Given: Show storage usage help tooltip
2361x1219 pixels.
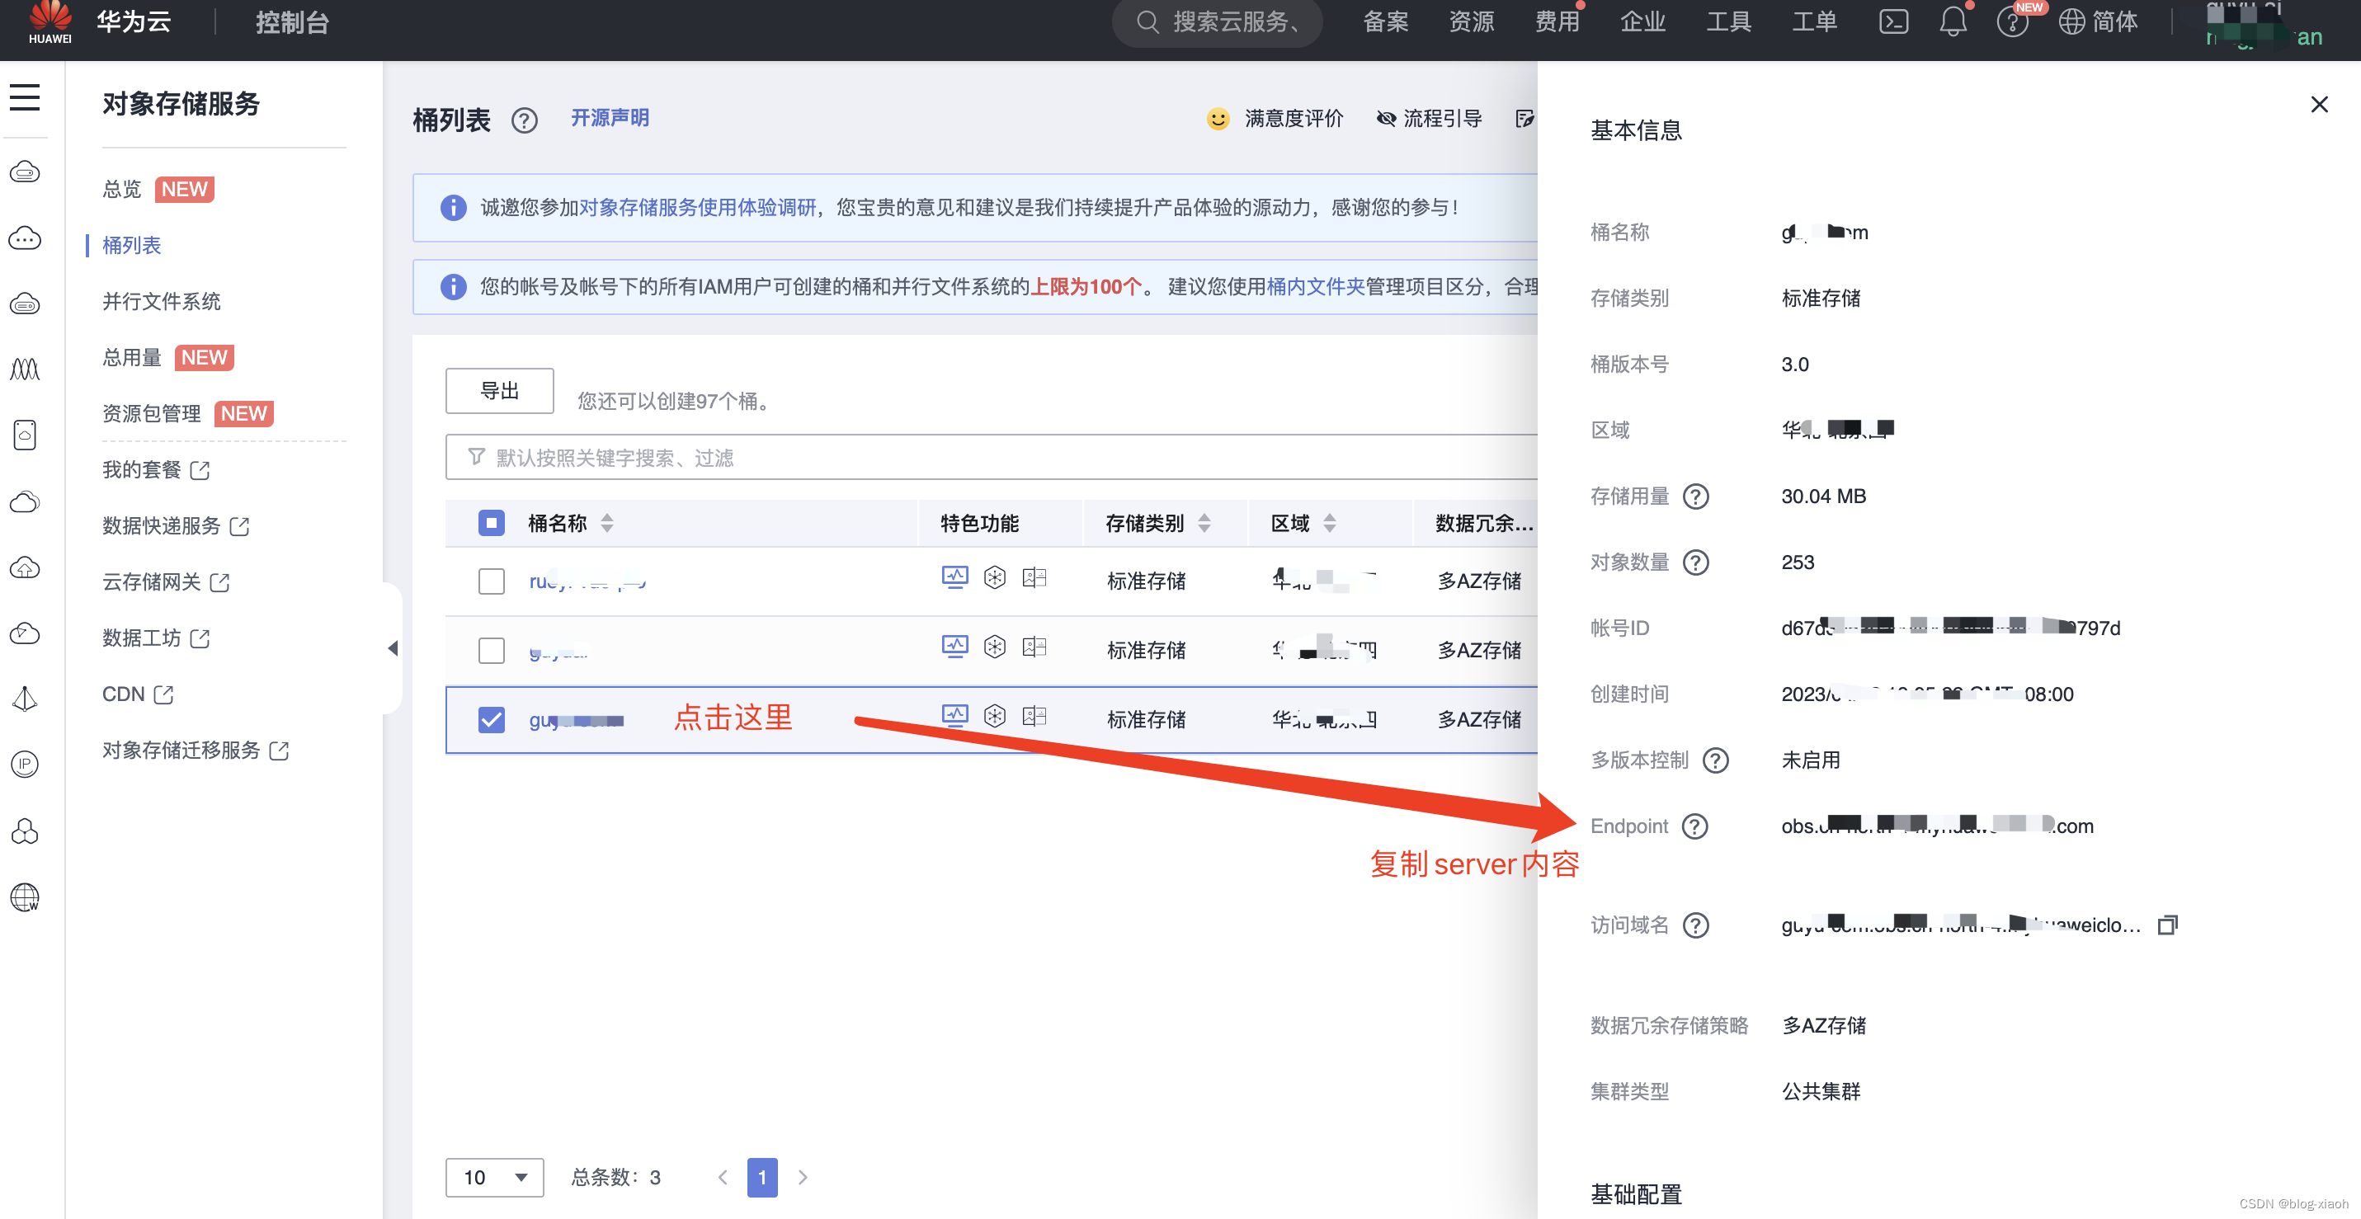Looking at the screenshot, I should pyautogui.click(x=1697, y=497).
